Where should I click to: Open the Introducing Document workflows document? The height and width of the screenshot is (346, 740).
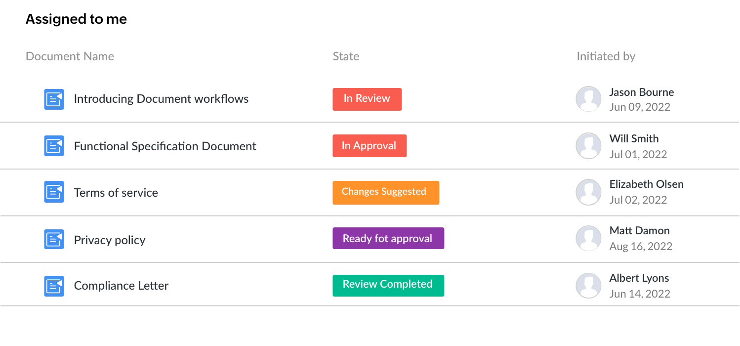(x=161, y=99)
